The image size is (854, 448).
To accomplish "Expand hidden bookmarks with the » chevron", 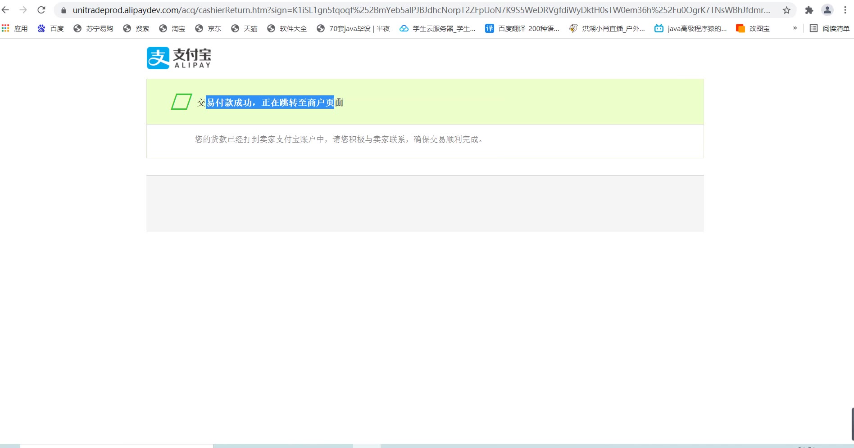I will tap(795, 28).
